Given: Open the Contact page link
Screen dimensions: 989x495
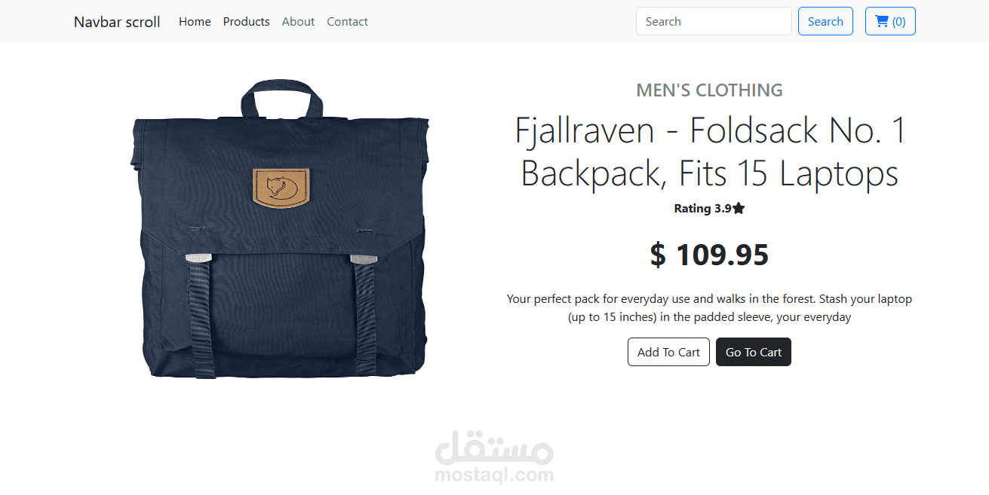Looking at the screenshot, I should (x=347, y=22).
